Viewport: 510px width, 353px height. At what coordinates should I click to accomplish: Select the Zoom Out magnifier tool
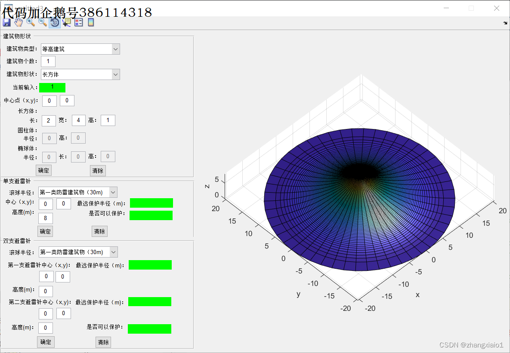[43, 22]
